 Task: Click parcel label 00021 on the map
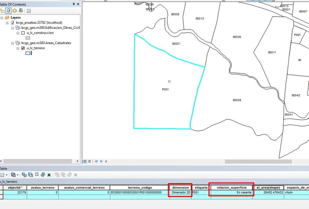coord(176,44)
